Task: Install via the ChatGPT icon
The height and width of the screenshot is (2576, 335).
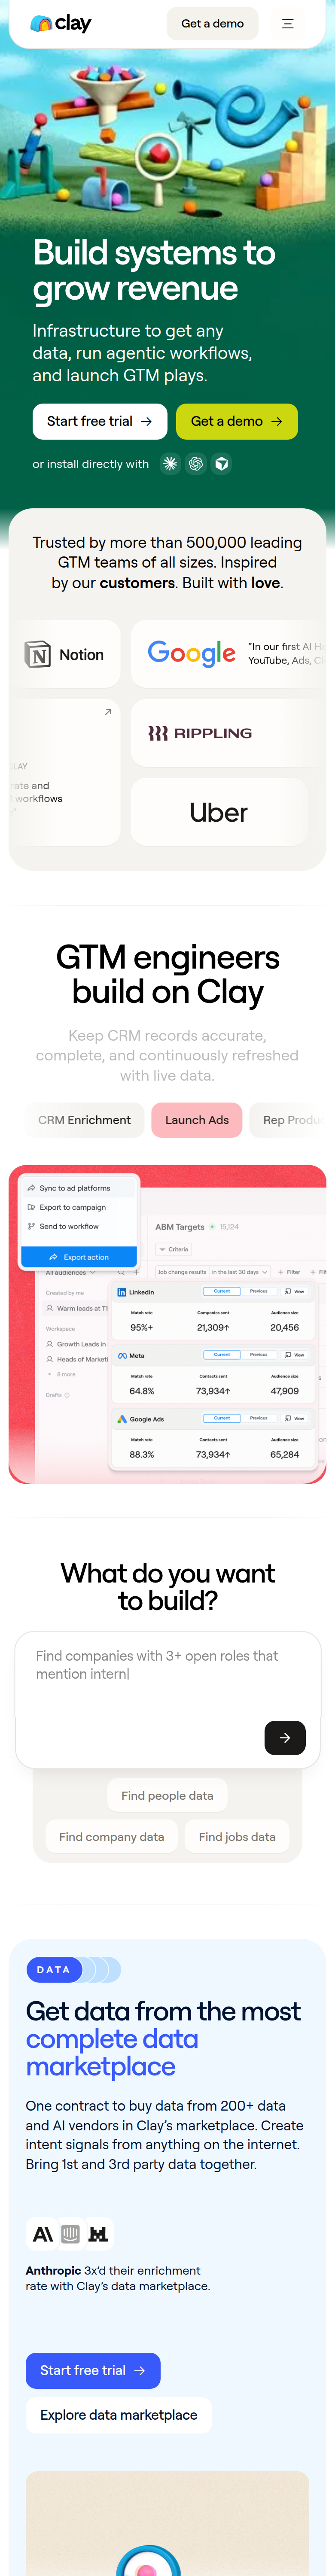Action: [196, 464]
